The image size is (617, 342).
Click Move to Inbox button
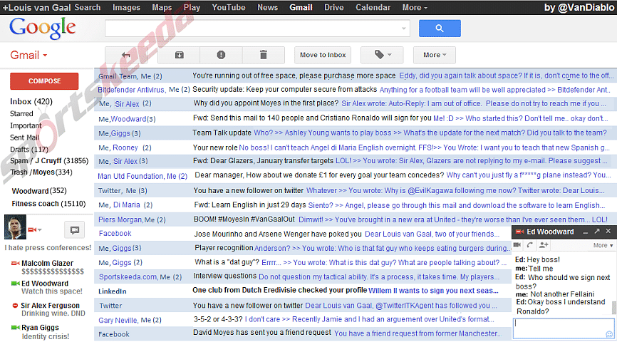323,55
